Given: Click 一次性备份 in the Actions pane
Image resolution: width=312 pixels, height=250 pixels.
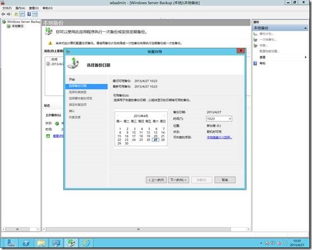Looking at the screenshot, I should pyautogui.click(x=268, y=40).
